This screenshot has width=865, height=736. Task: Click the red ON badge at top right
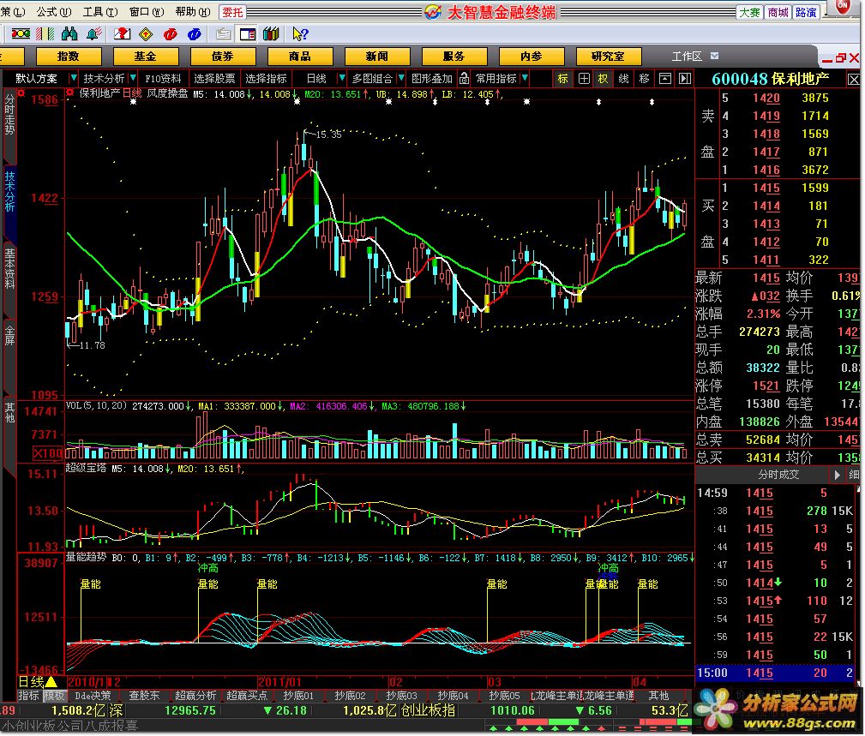pyautogui.click(x=843, y=6)
